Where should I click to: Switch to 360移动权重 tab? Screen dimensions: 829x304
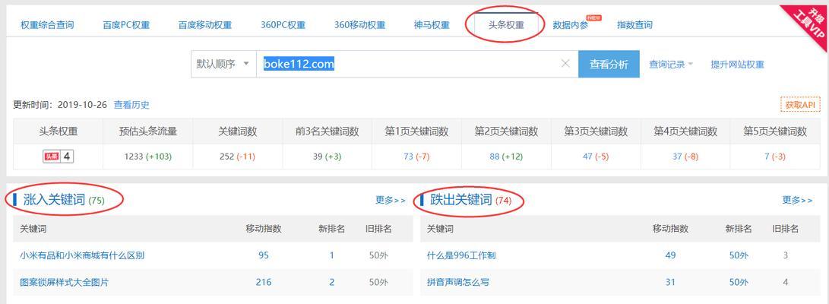coord(359,25)
